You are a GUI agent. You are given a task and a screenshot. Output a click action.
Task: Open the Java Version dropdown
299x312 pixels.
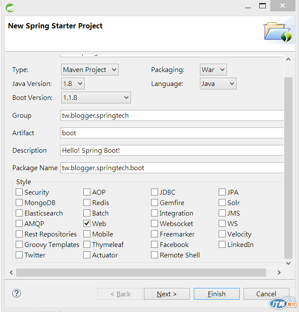point(72,84)
